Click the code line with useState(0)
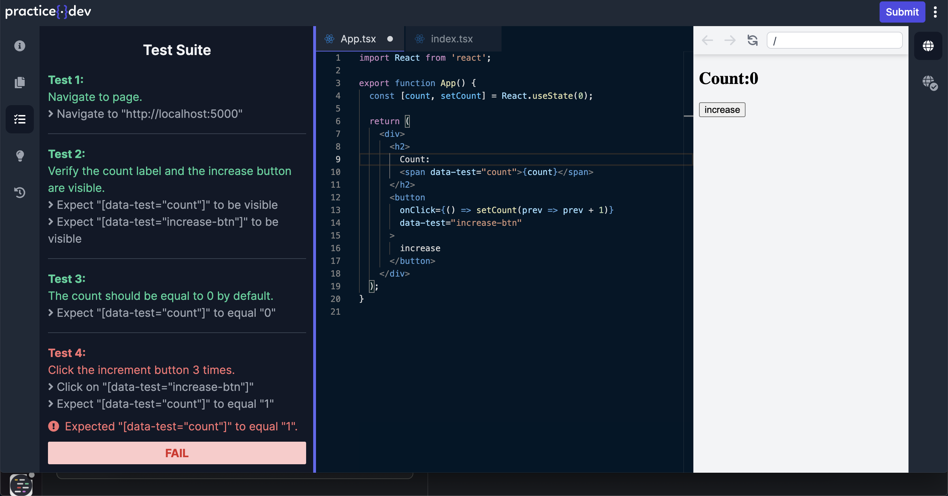 (481, 96)
